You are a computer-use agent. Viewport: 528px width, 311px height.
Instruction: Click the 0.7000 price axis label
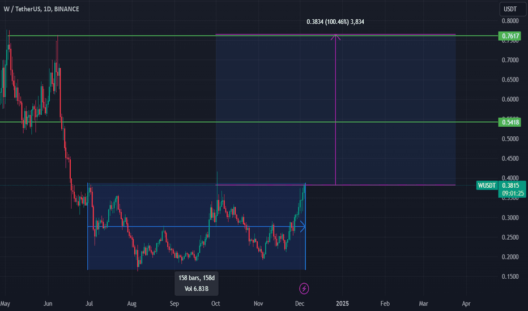(510, 60)
